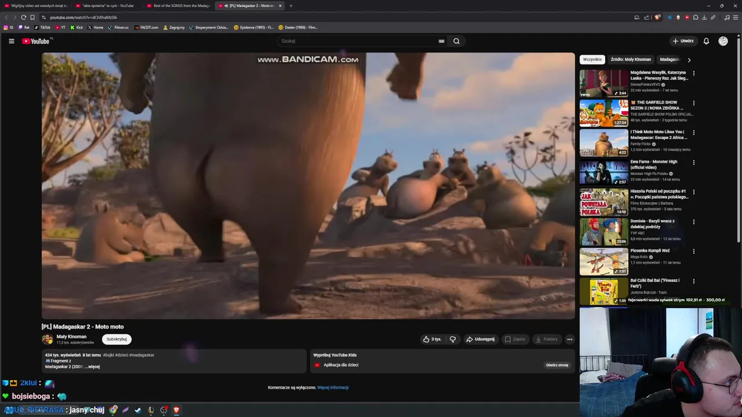The height and width of the screenshot is (417, 742).
Task: Click the browser address bar URL
Action: coord(83,17)
